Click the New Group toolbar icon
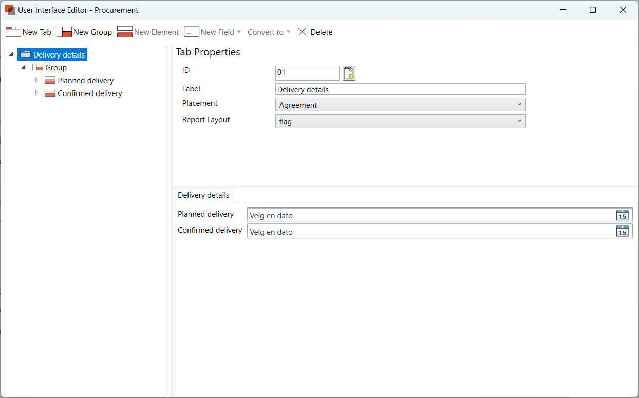The height and width of the screenshot is (398, 639). point(64,32)
